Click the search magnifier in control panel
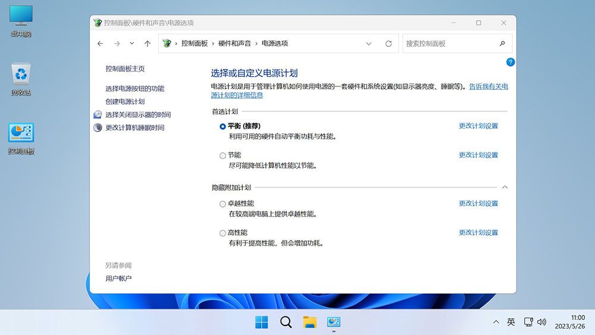The height and width of the screenshot is (335, 595). click(502, 43)
